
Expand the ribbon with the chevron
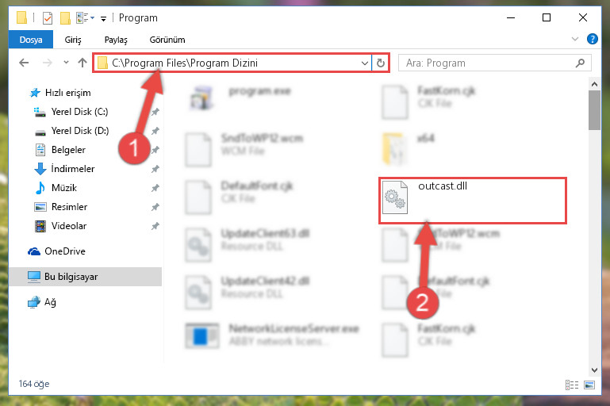coord(574,39)
